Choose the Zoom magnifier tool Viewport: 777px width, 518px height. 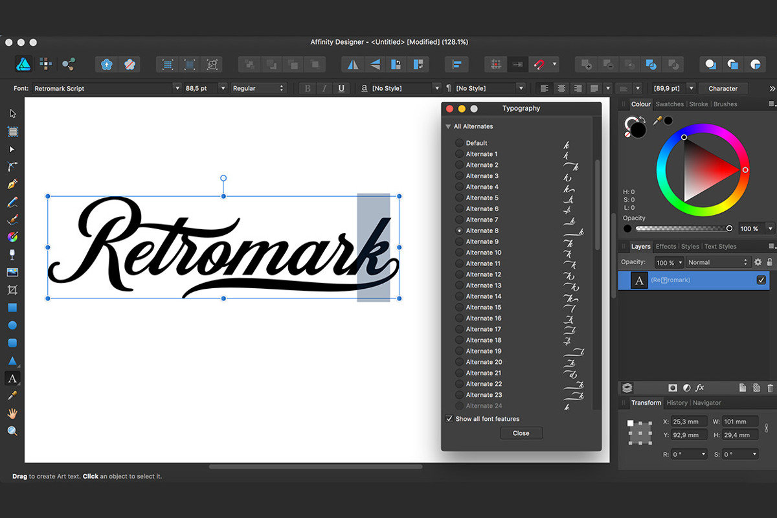point(12,431)
